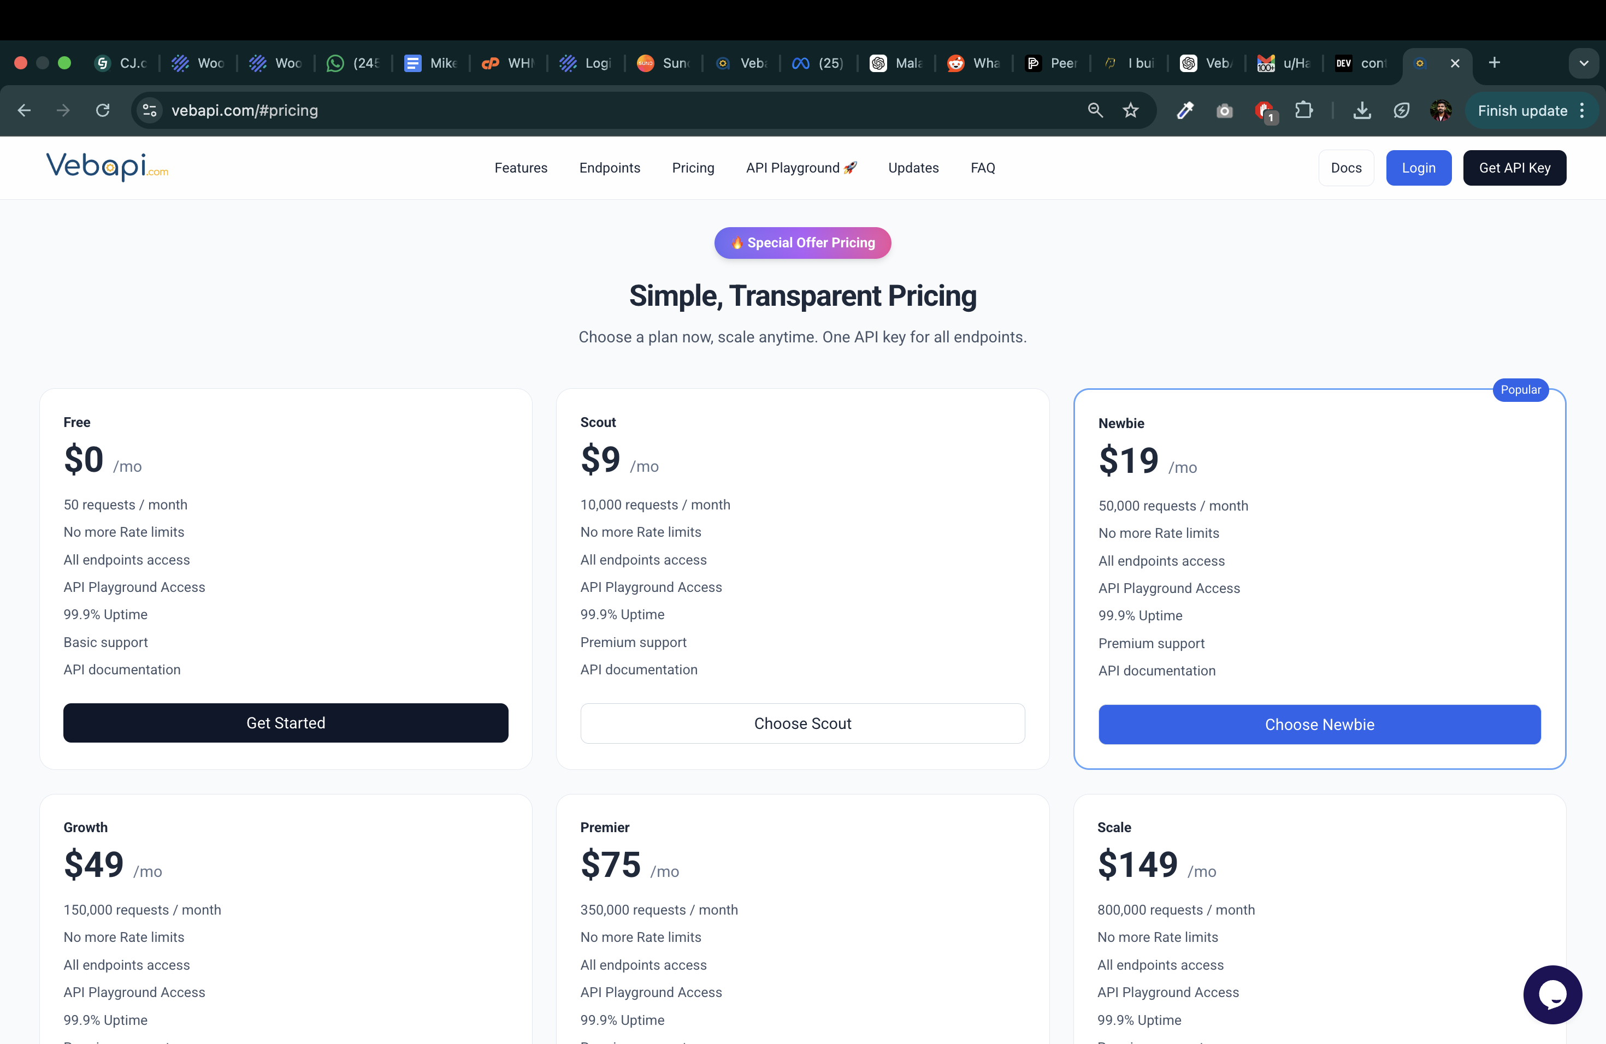Click the Choose Newbie button

pos(1319,725)
